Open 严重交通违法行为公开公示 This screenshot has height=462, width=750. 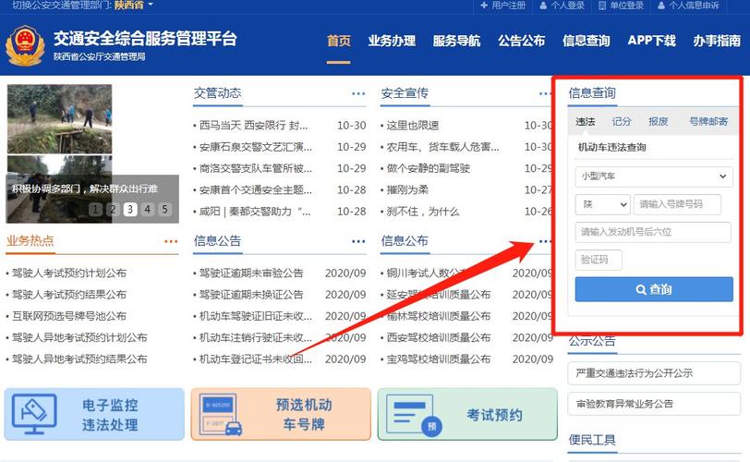[x=654, y=373]
